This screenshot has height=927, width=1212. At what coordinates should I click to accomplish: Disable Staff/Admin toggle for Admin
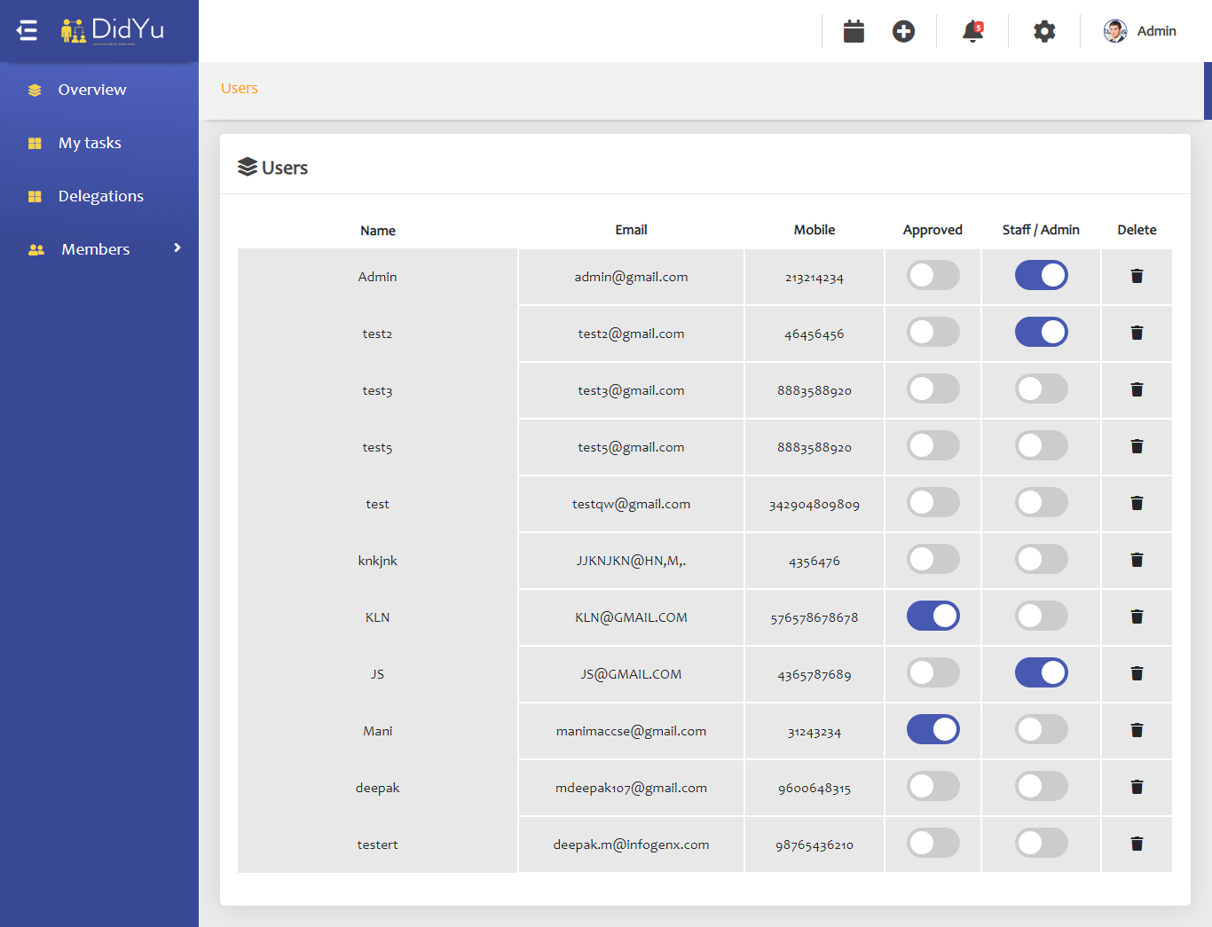coord(1041,275)
